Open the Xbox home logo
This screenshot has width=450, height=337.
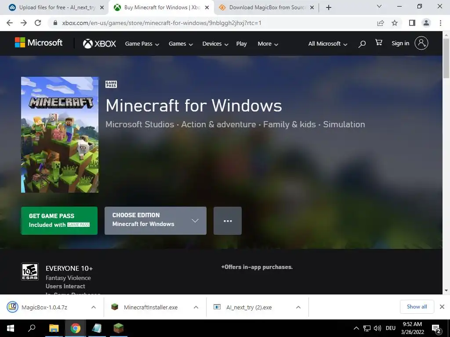[x=99, y=43]
